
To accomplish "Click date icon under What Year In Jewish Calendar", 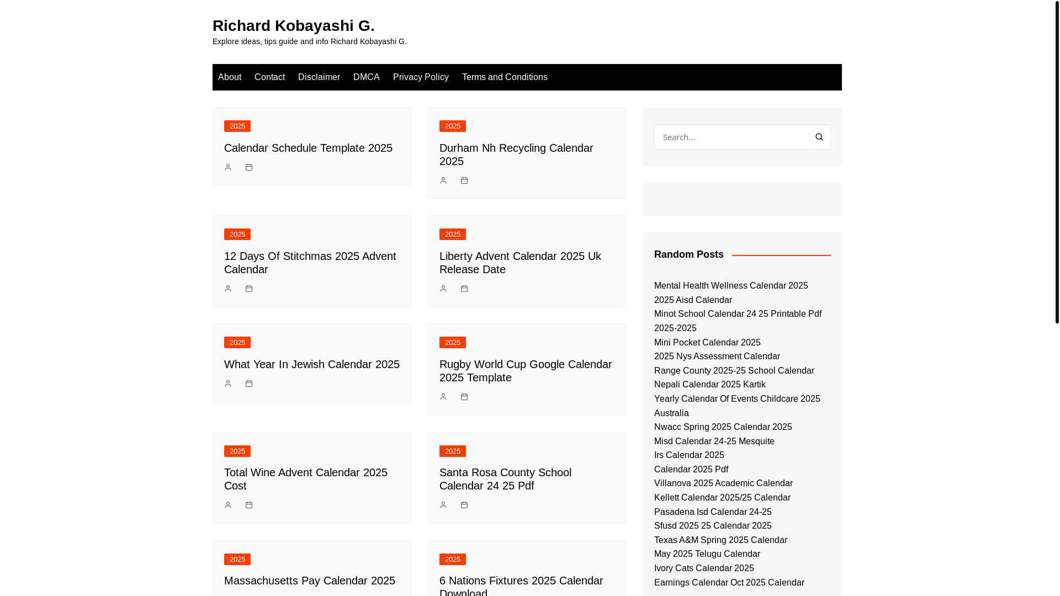I will click(x=249, y=384).
